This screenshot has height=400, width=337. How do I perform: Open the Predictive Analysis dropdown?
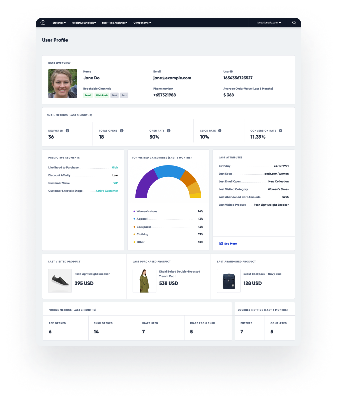(x=84, y=23)
